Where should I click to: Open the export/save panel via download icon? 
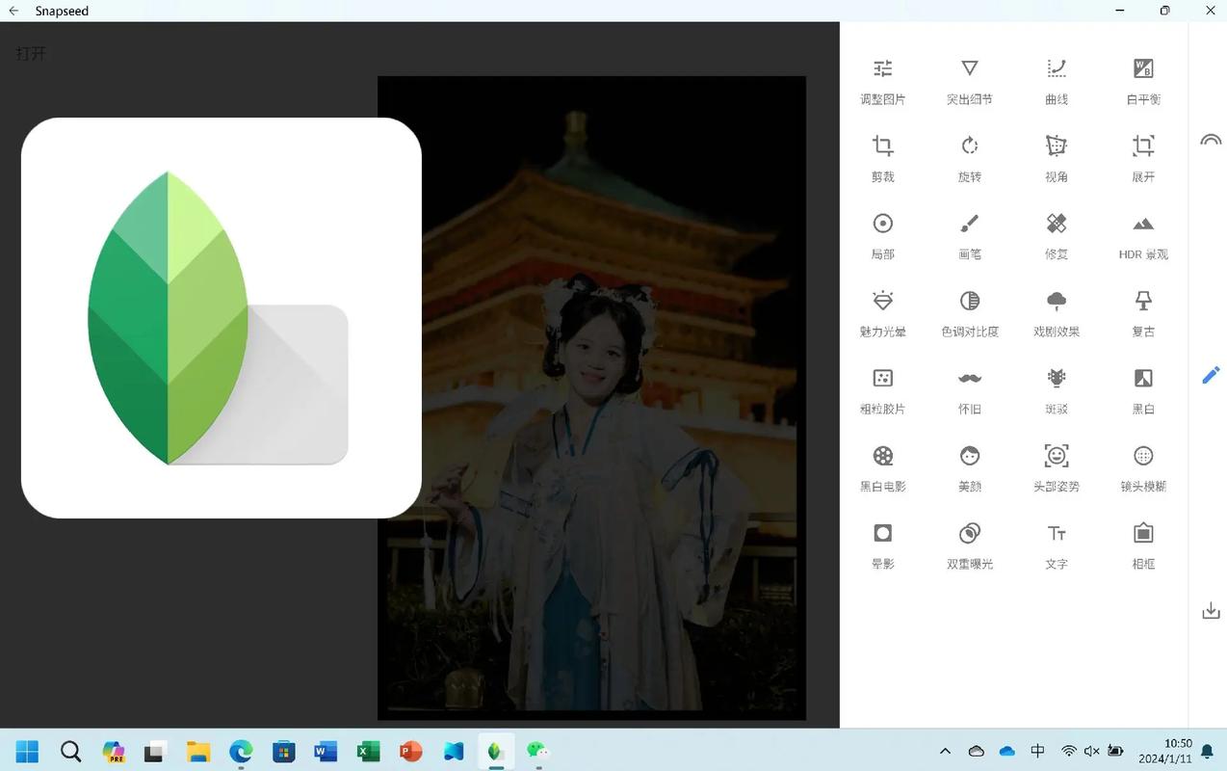pos(1211,610)
